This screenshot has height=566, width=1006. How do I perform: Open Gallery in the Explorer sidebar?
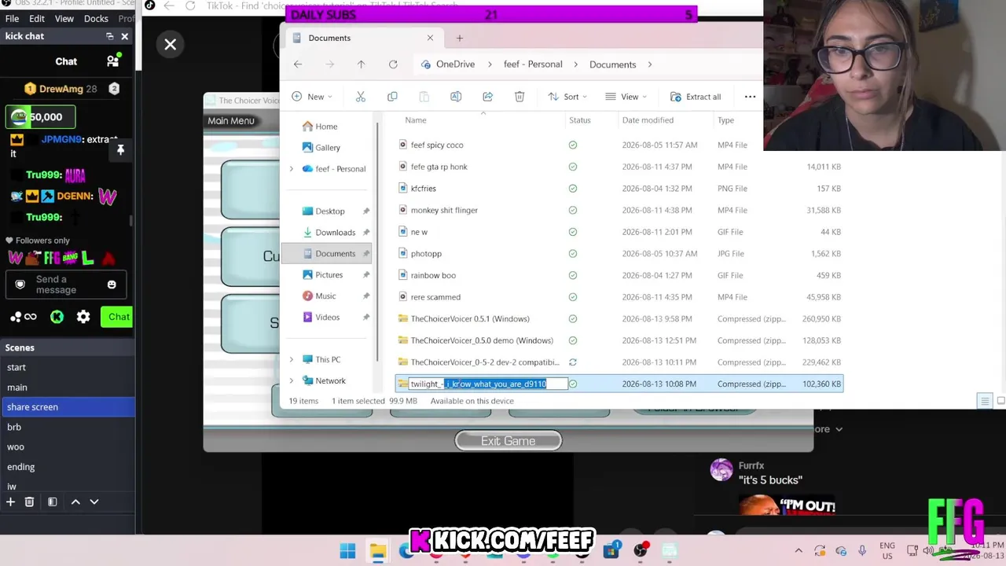tap(328, 148)
